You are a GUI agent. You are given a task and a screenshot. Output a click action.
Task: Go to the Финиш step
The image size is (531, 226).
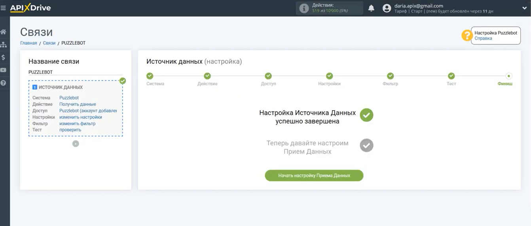click(x=509, y=76)
